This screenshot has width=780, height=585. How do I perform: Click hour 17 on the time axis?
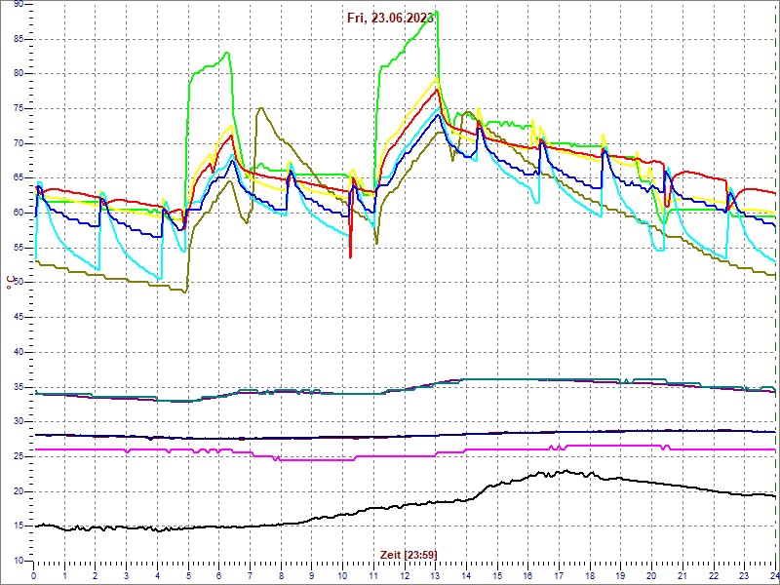559,575
